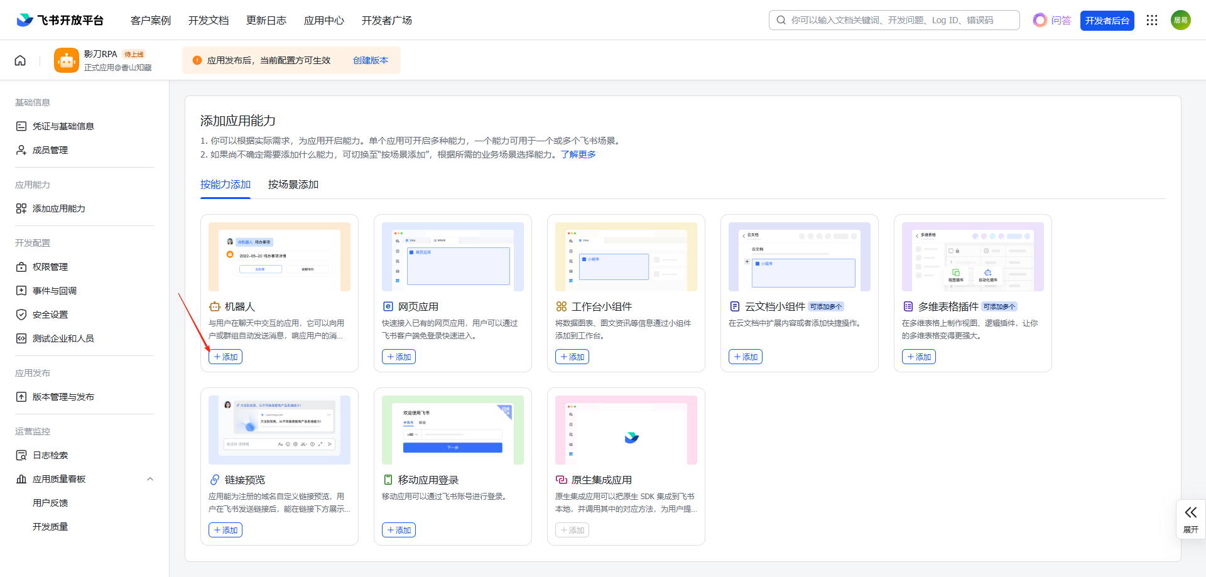
Task: Collapse the 应用质量看板 section
Action: click(x=149, y=479)
